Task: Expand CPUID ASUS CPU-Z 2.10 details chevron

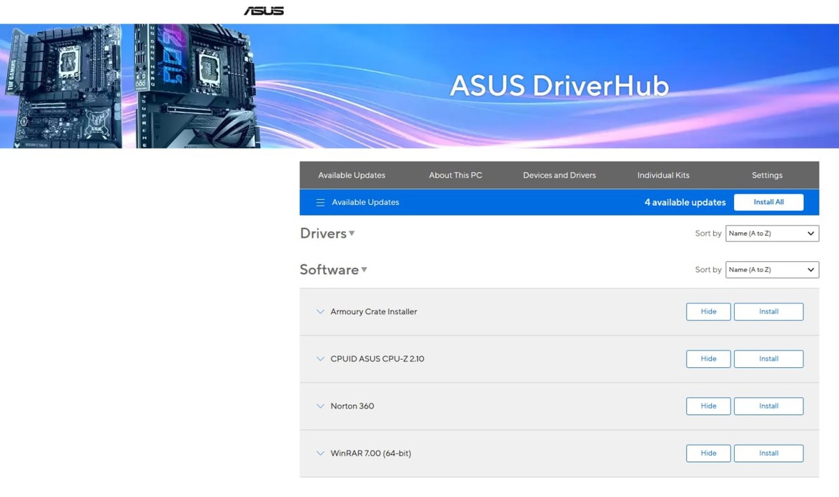Action: (x=320, y=359)
